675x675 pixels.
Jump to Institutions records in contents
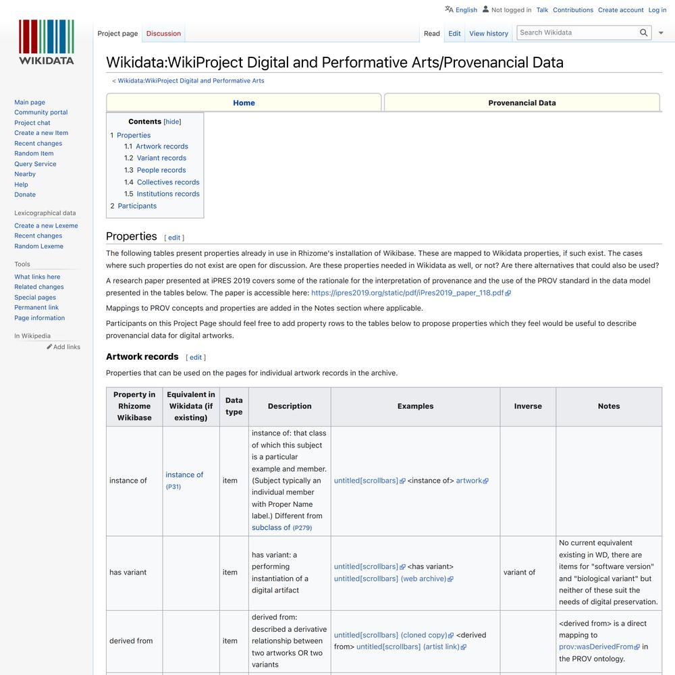click(168, 194)
